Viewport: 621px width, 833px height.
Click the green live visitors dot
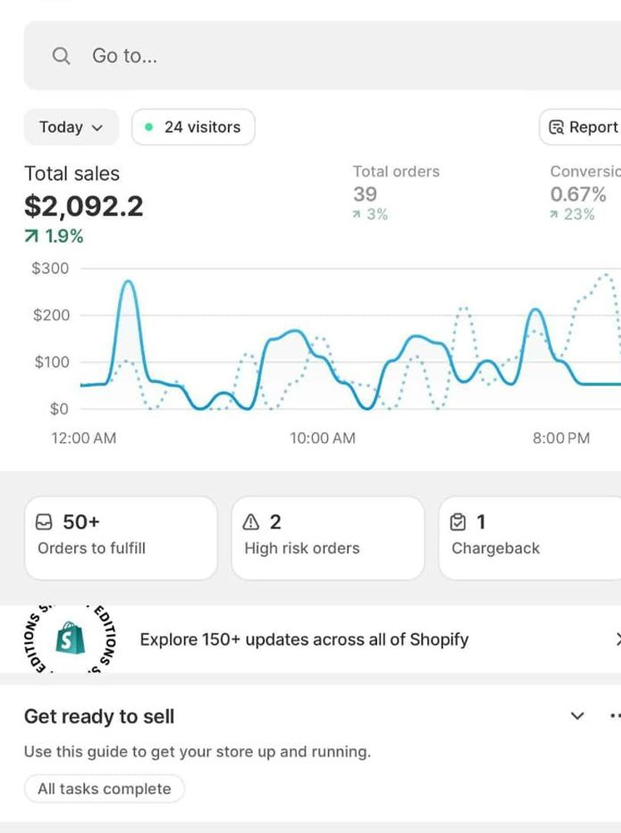point(149,127)
